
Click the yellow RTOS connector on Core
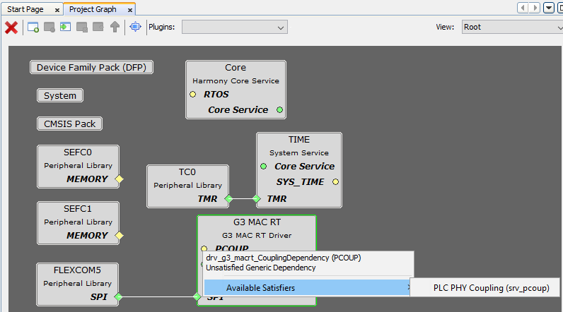[193, 94]
